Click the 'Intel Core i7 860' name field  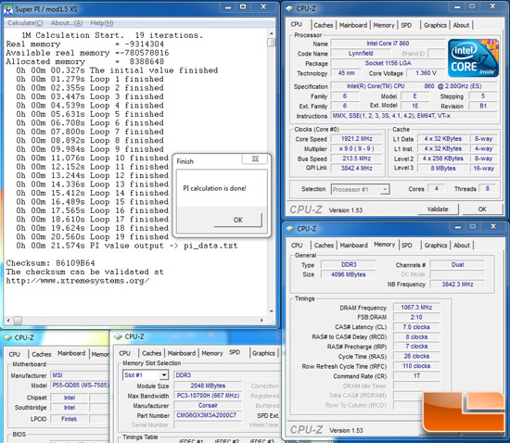click(388, 44)
